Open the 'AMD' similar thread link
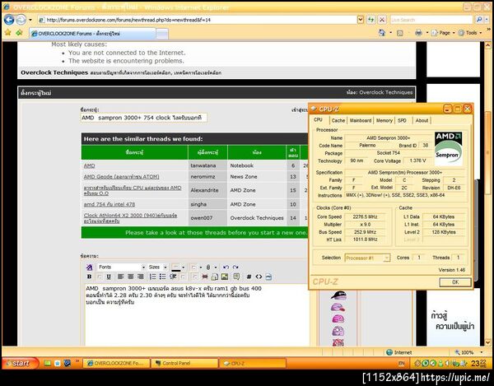Viewport: 494px width, 386px height. 89,165
